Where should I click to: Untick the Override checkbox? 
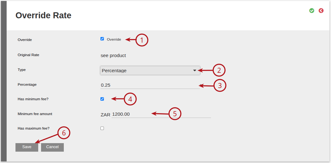tap(102, 39)
